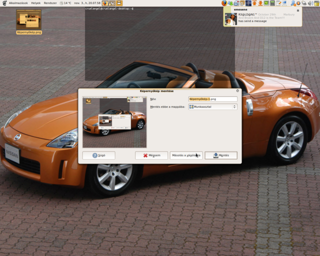This screenshot has height=256, width=320.
Task: Click the GNOME foot logo icon
Action: coord(4,3)
